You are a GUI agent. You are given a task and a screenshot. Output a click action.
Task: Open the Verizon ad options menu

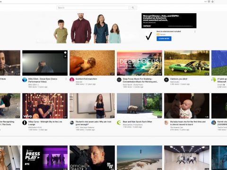[x=195, y=32]
